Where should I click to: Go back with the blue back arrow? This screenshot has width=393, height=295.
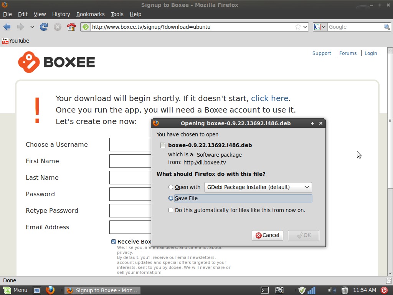coord(7,27)
